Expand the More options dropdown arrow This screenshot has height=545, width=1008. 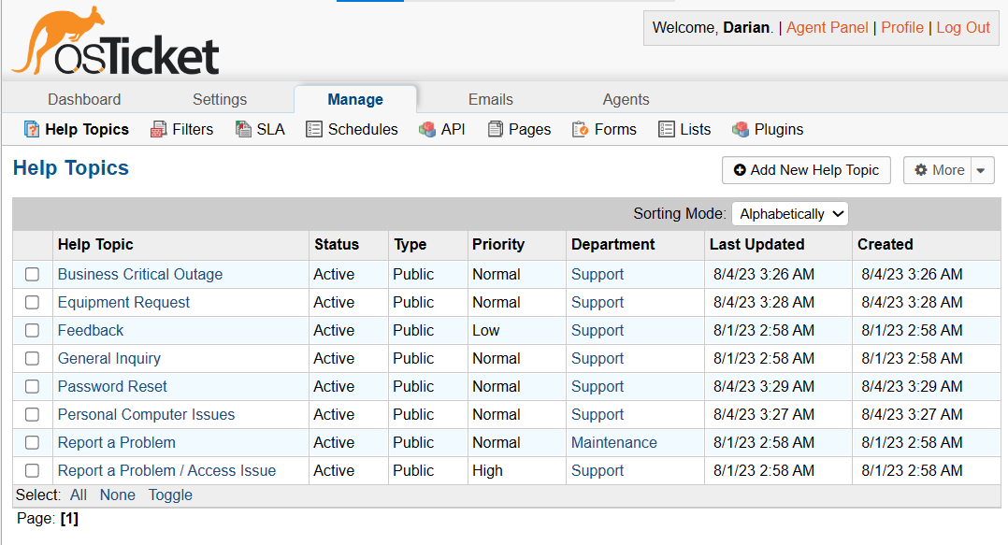[x=981, y=170]
